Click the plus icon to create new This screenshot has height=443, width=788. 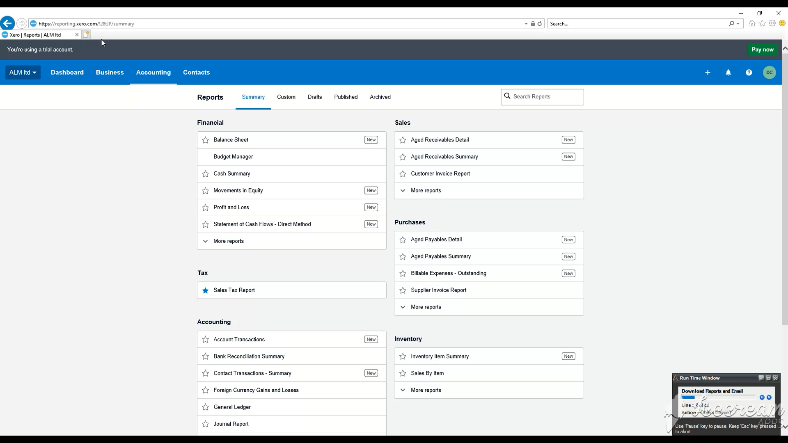(x=708, y=73)
